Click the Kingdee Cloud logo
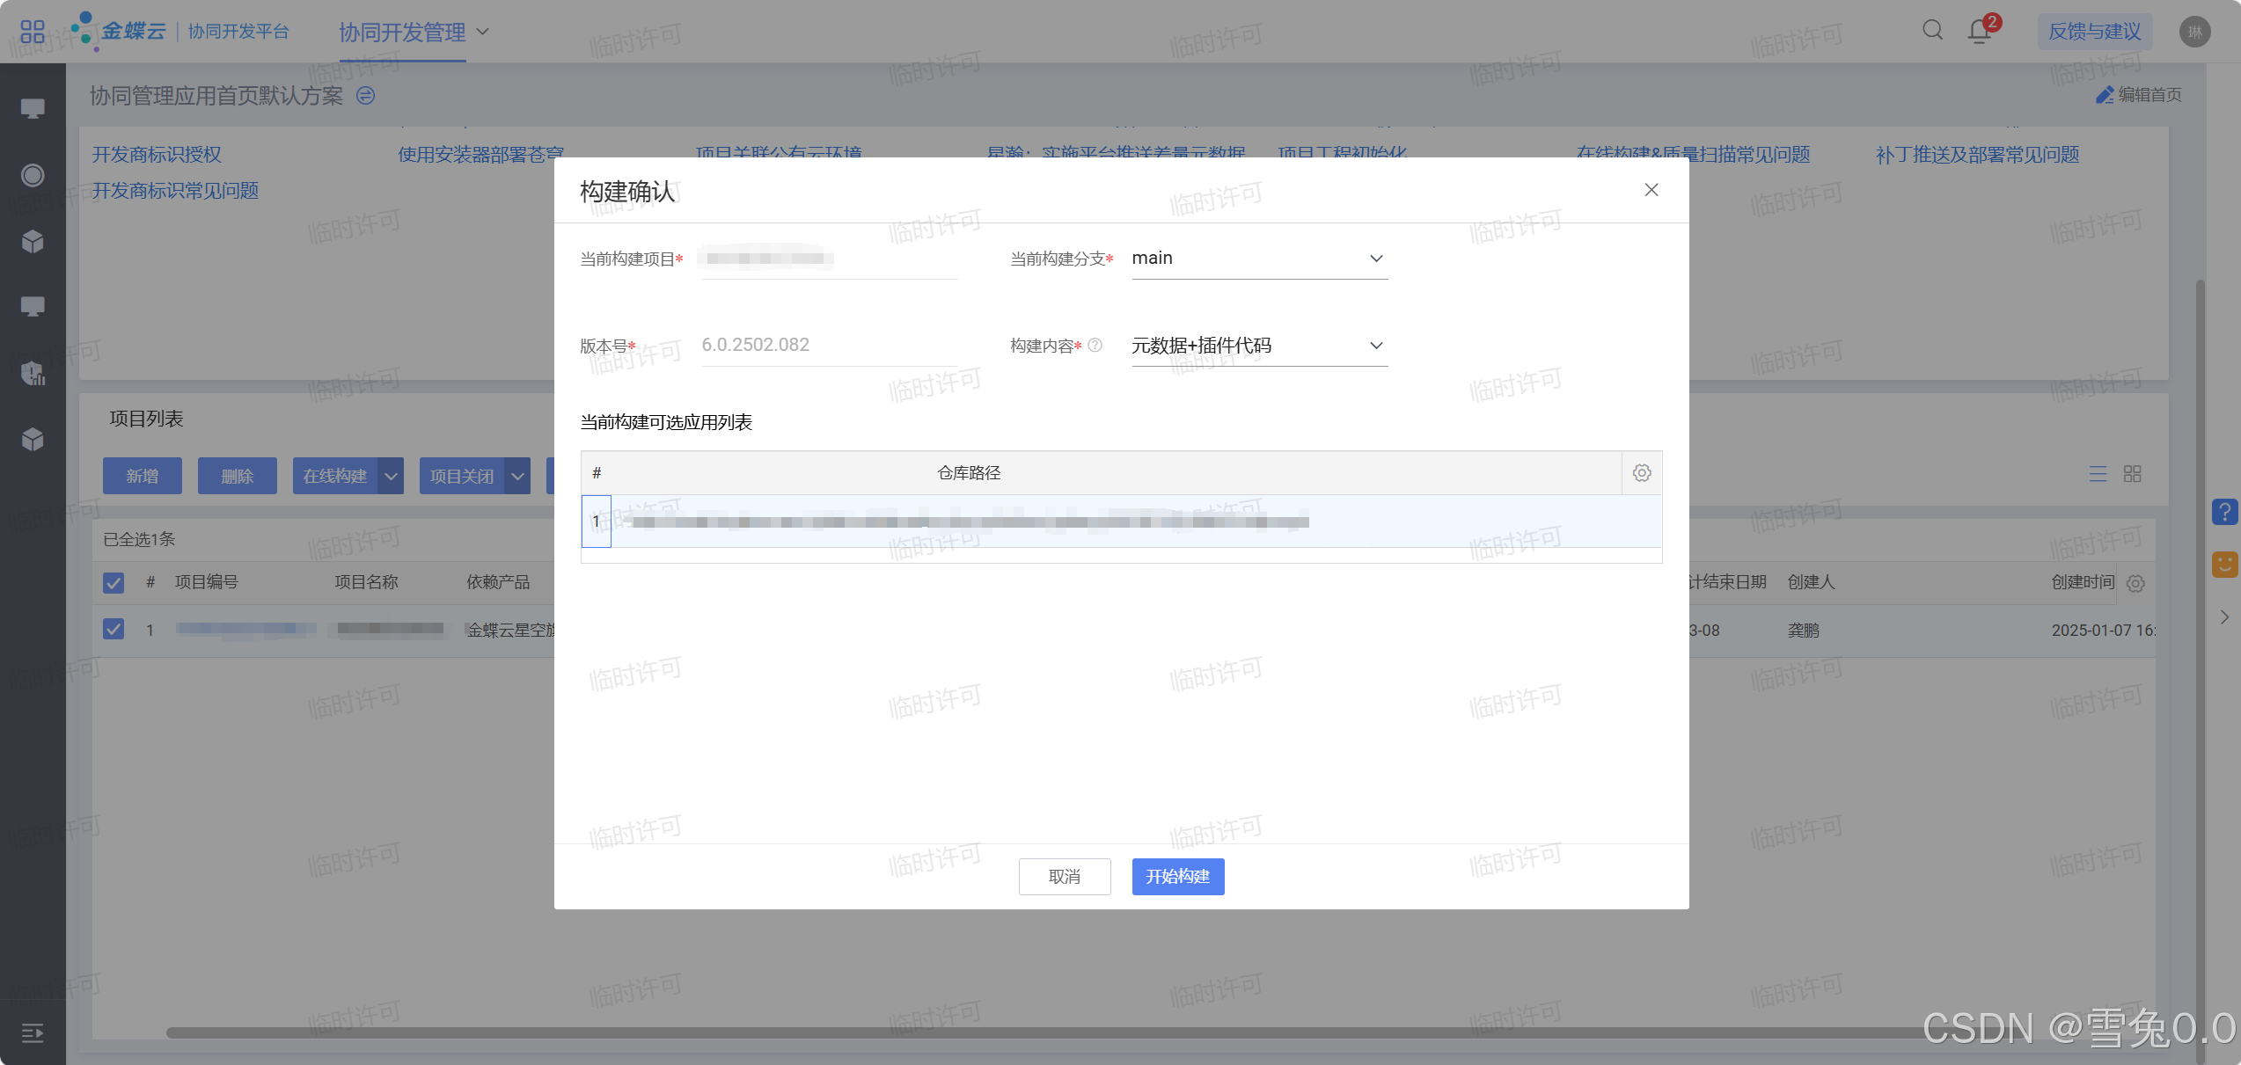The height and width of the screenshot is (1065, 2241). [x=119, y=31]
